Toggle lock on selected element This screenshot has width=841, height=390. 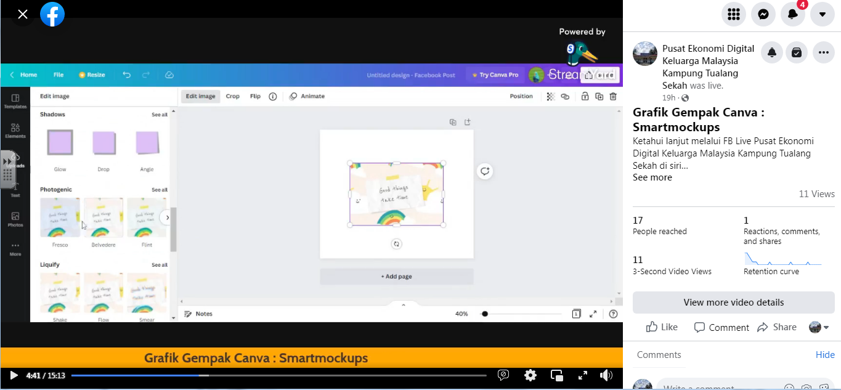click(x=585, y=96)
